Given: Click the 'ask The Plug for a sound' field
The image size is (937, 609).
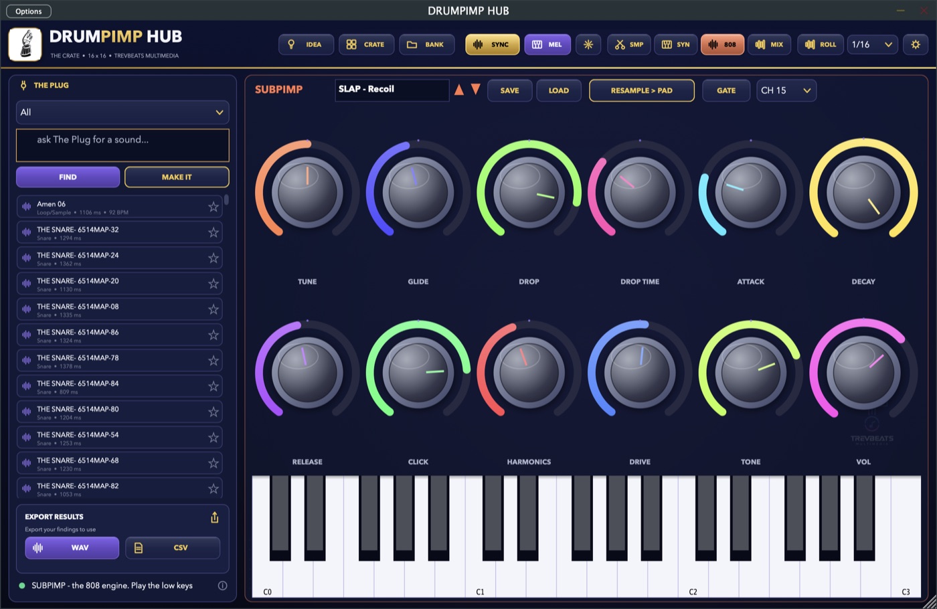Looking at the screenshot, I should click(x=122, y=145).
